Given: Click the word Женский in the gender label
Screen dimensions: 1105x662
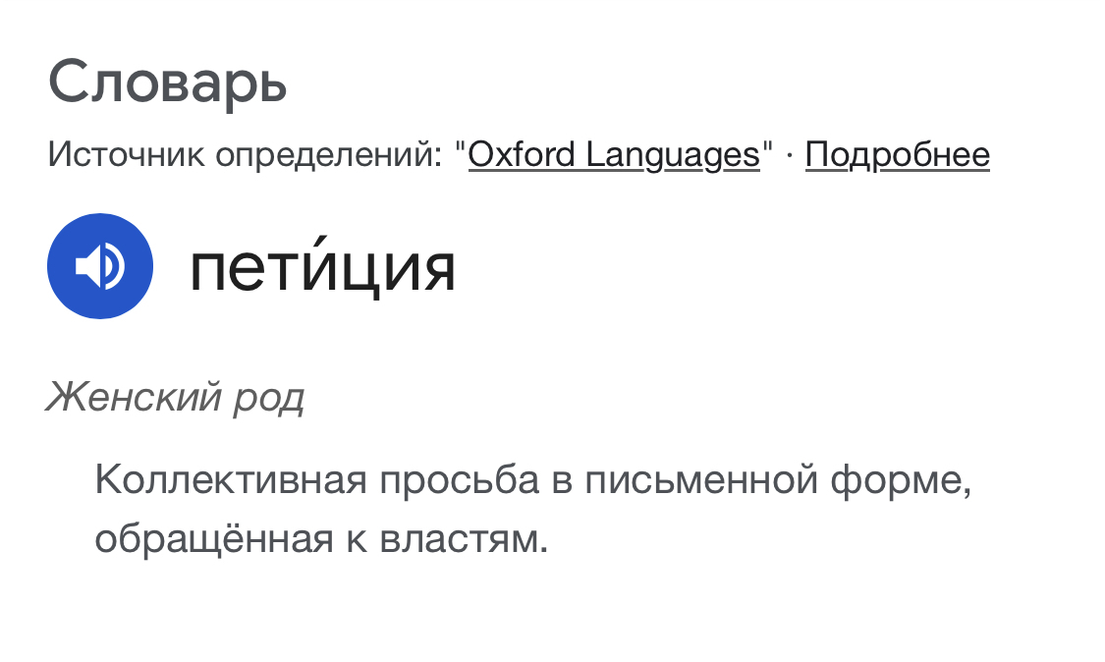Looking at the screenshot, I should tap(131, 398).
